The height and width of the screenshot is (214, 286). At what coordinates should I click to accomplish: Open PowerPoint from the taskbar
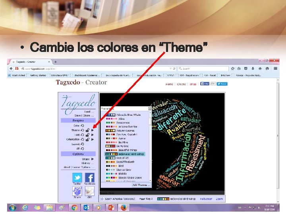click(111, 208)
